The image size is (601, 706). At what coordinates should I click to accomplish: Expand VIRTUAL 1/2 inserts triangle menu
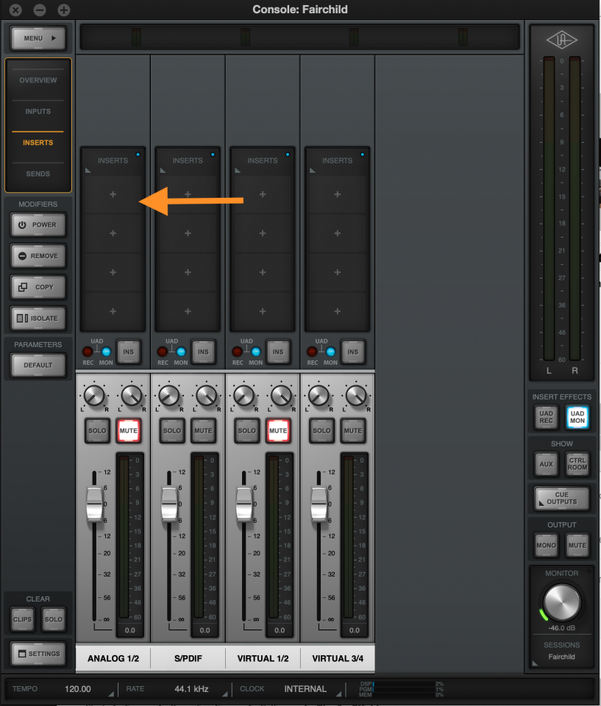coord(238,170)
